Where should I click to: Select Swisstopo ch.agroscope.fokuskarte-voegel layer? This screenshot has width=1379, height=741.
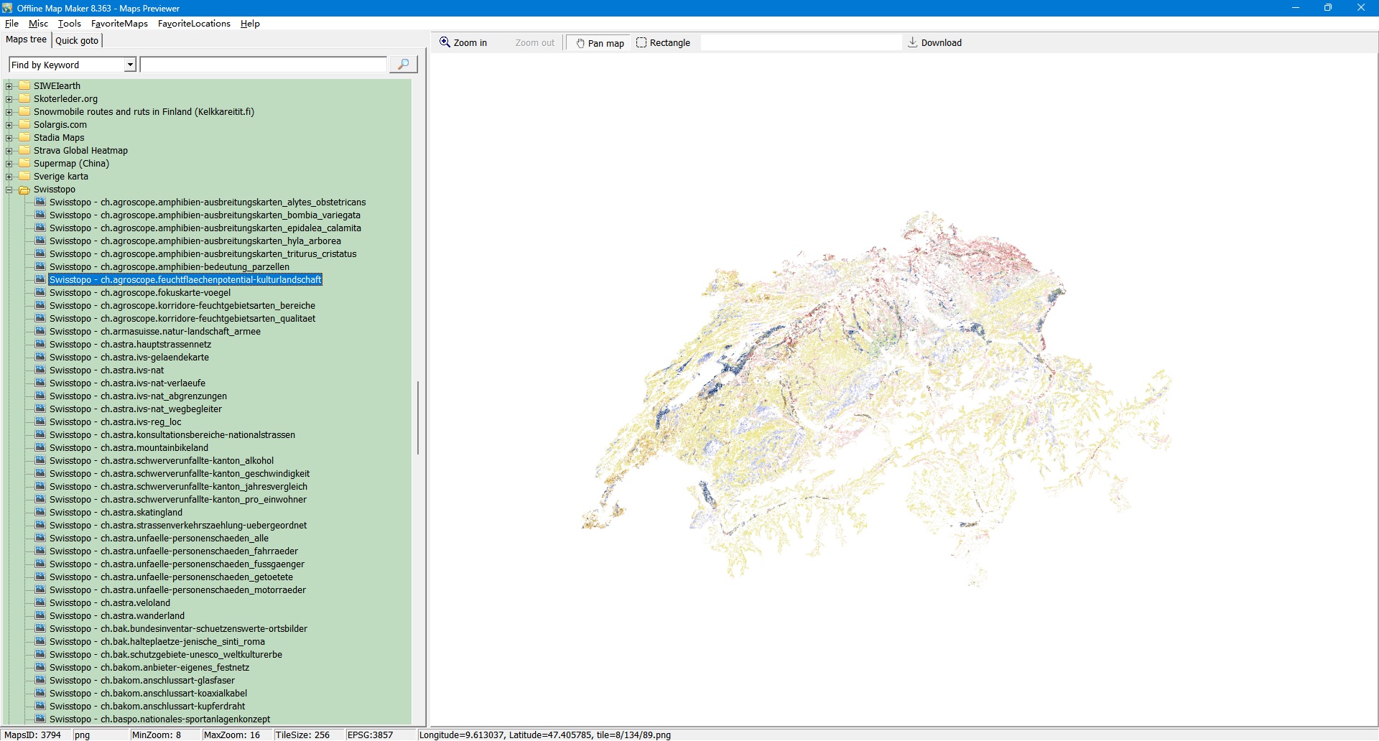[x=140, y=293]
